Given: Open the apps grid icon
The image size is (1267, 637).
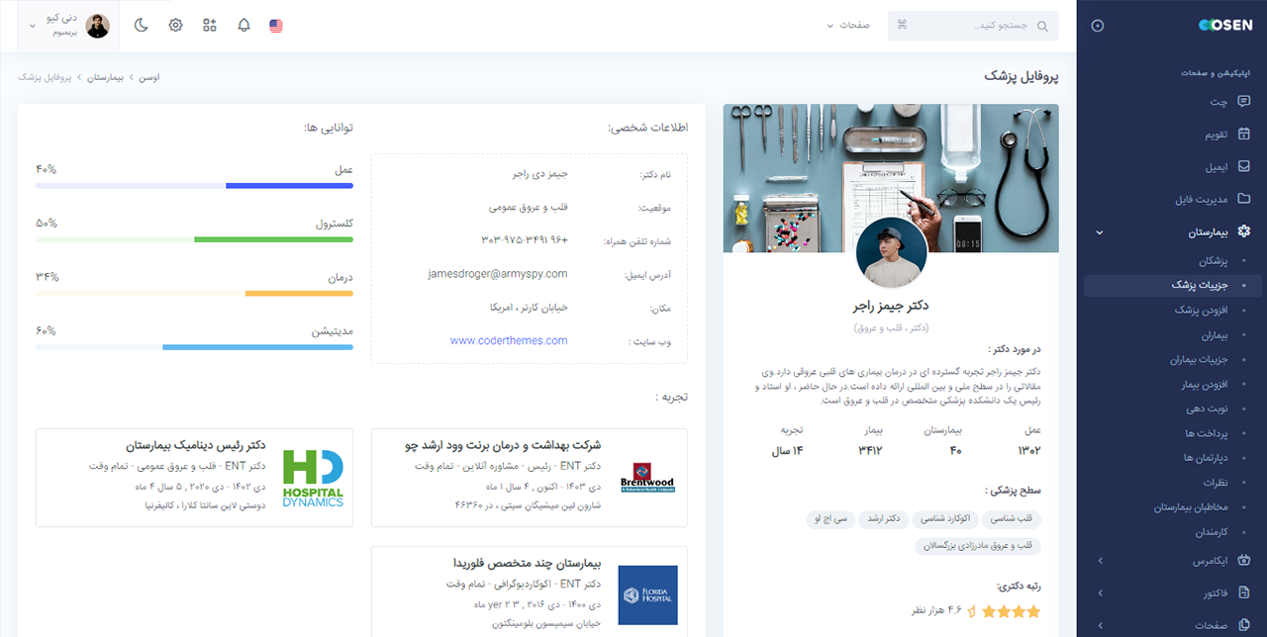Looking at the screenshot, I should point(210,26).
